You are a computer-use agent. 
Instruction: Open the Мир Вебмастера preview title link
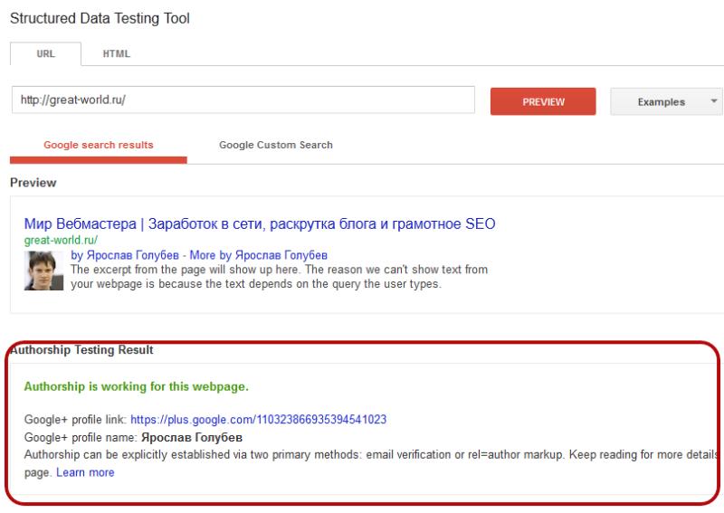[260, 224]
